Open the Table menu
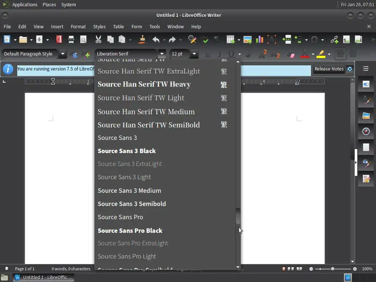376x282 pixels. 119,26
